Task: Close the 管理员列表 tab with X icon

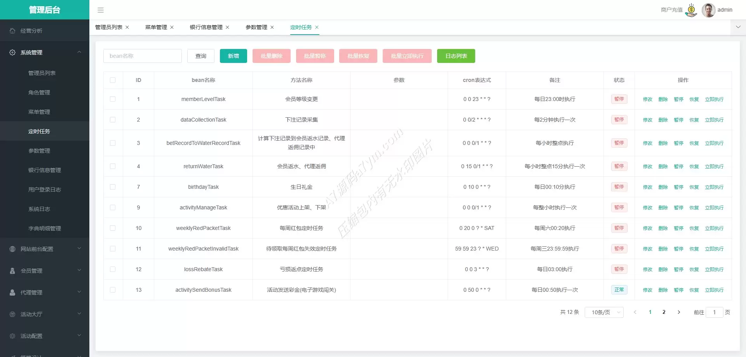Action: coord(127,27)
